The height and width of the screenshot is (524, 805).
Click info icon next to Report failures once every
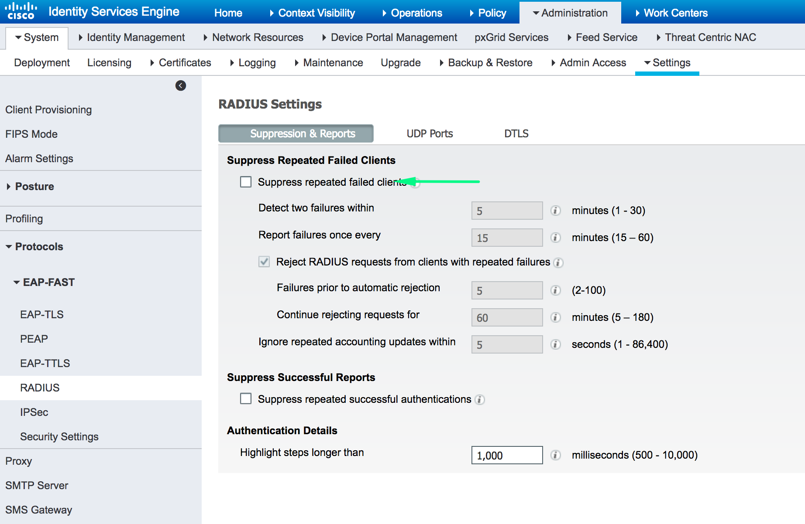(555, 238)
